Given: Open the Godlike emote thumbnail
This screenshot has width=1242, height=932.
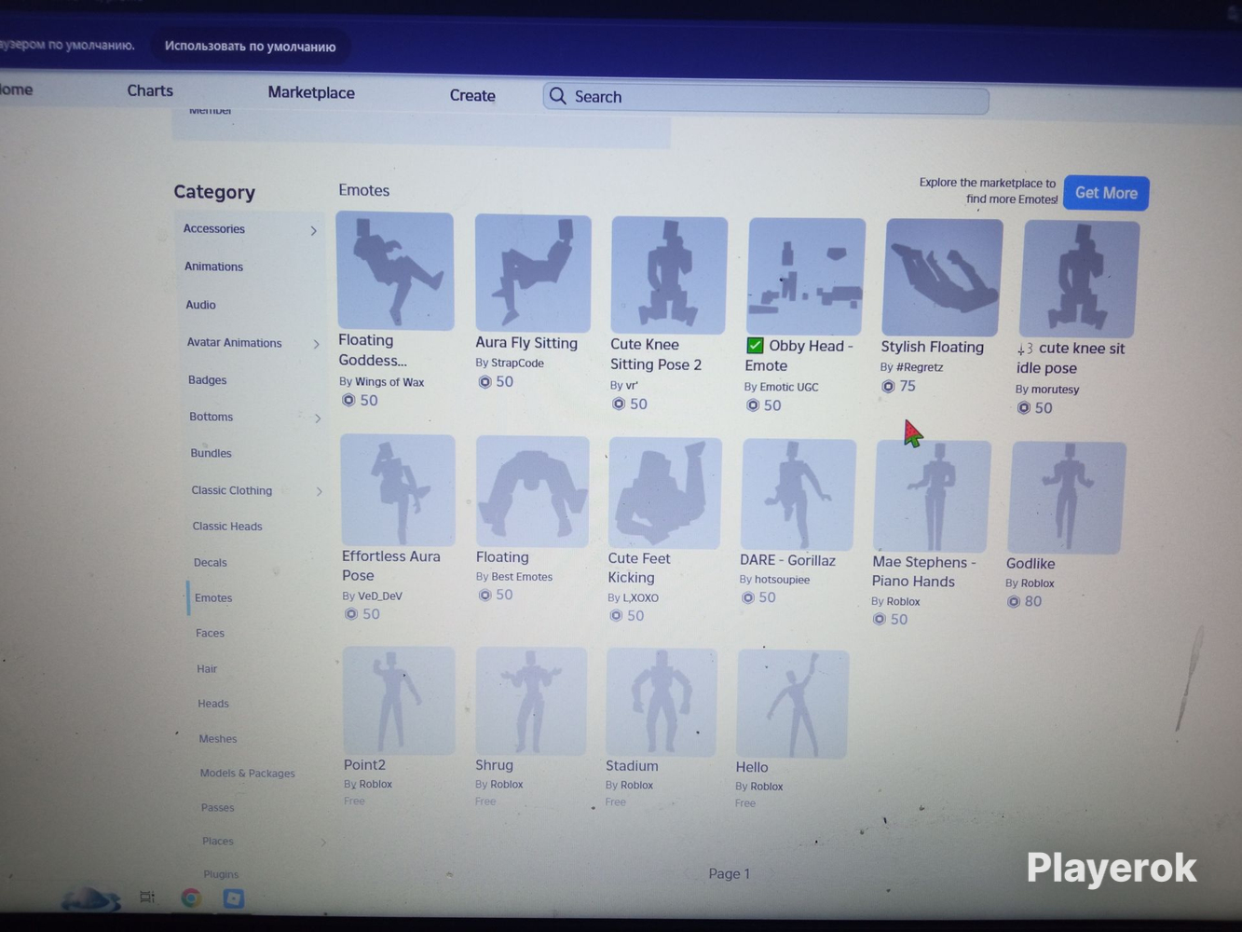Looking at the screenshot, I should 1068,499.
